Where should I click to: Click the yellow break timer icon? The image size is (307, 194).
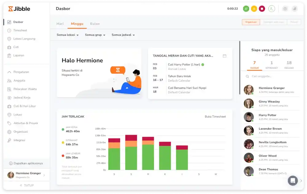tap(254, 9)
